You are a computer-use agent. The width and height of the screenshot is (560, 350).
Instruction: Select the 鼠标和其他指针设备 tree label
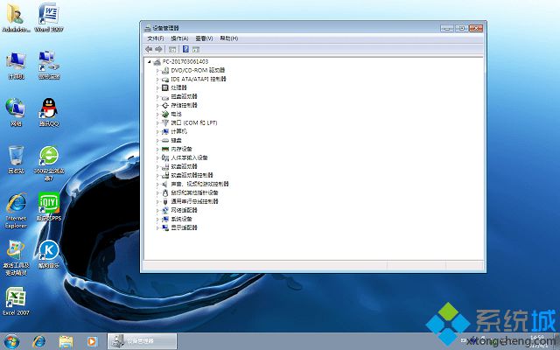[x=194, y=192]
